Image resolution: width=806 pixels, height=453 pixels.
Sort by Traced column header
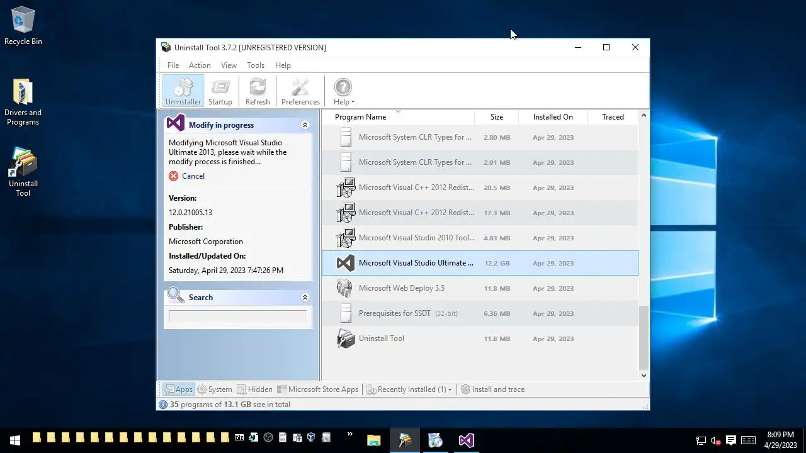tap(613, 117)
